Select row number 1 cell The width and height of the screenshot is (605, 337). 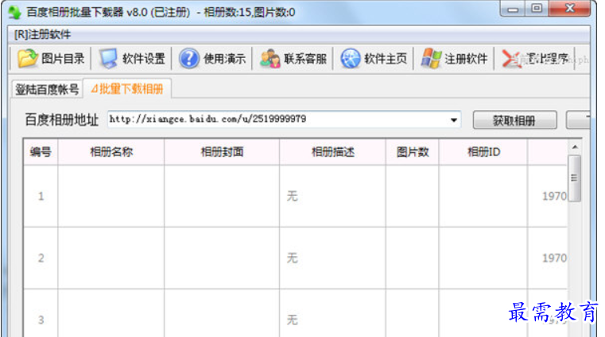[41, 196]
